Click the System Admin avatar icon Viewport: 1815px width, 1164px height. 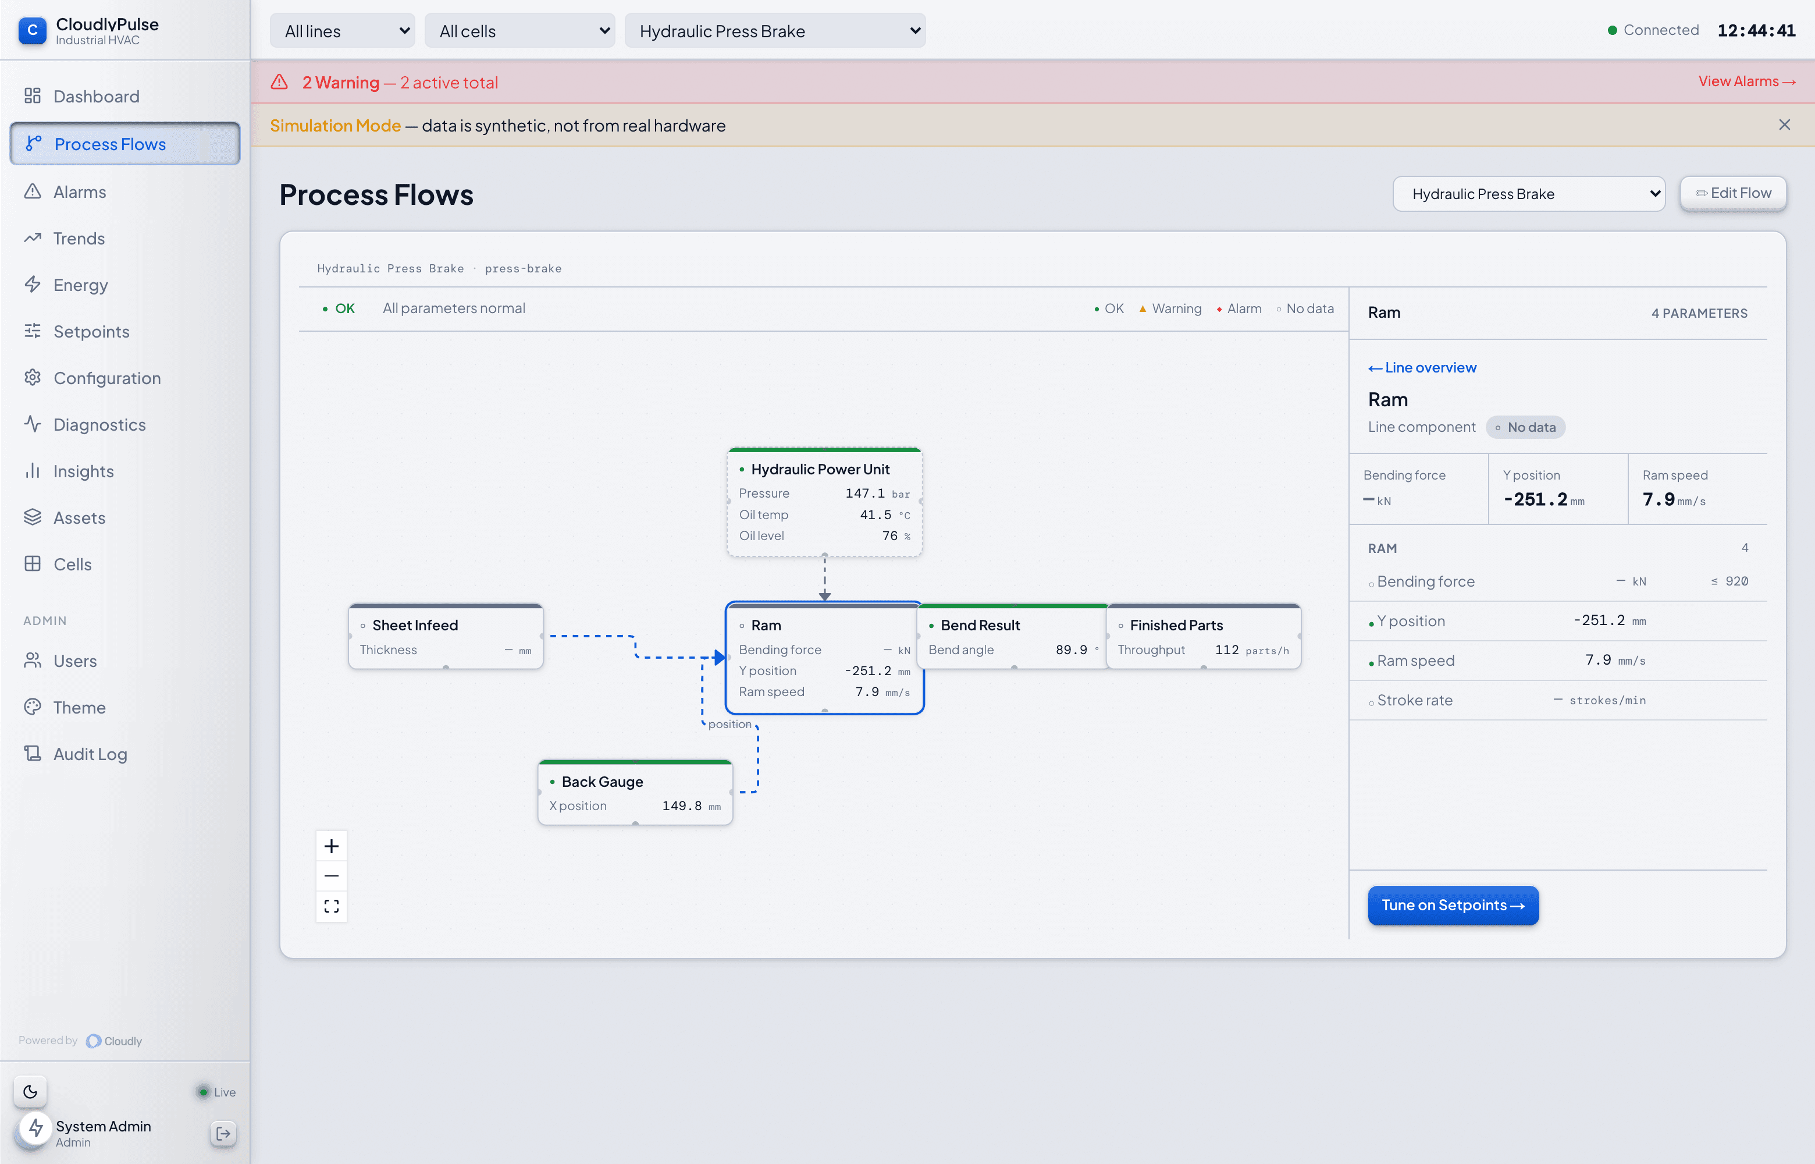tap(35, 1129)
